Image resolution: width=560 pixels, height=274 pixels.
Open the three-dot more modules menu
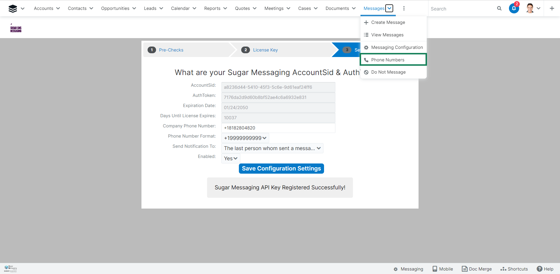click(404, 8)
